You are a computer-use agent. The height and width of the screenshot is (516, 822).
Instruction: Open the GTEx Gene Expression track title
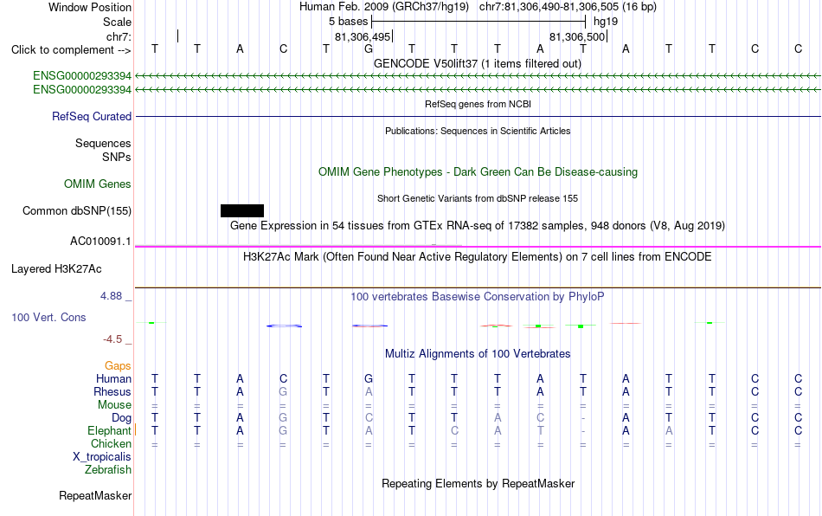click(478, 225)
